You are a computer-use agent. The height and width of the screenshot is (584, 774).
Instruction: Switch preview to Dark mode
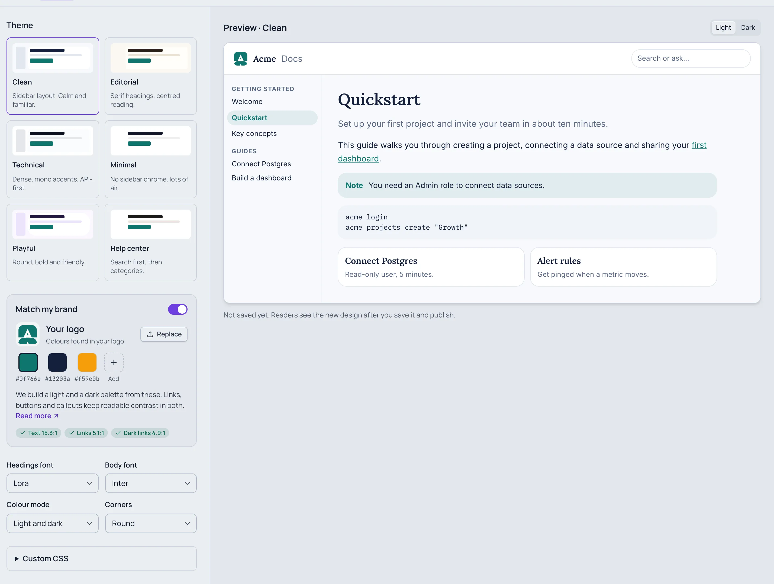coord(748,28)
